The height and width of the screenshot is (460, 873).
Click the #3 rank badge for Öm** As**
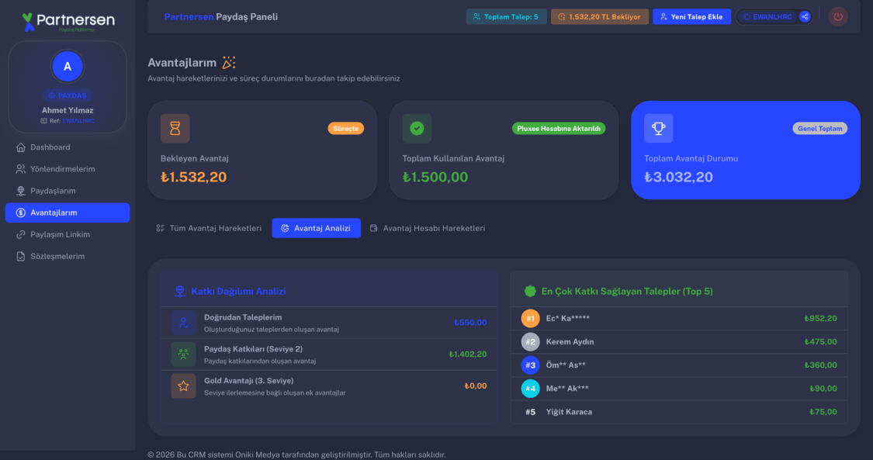click(530, 365)
